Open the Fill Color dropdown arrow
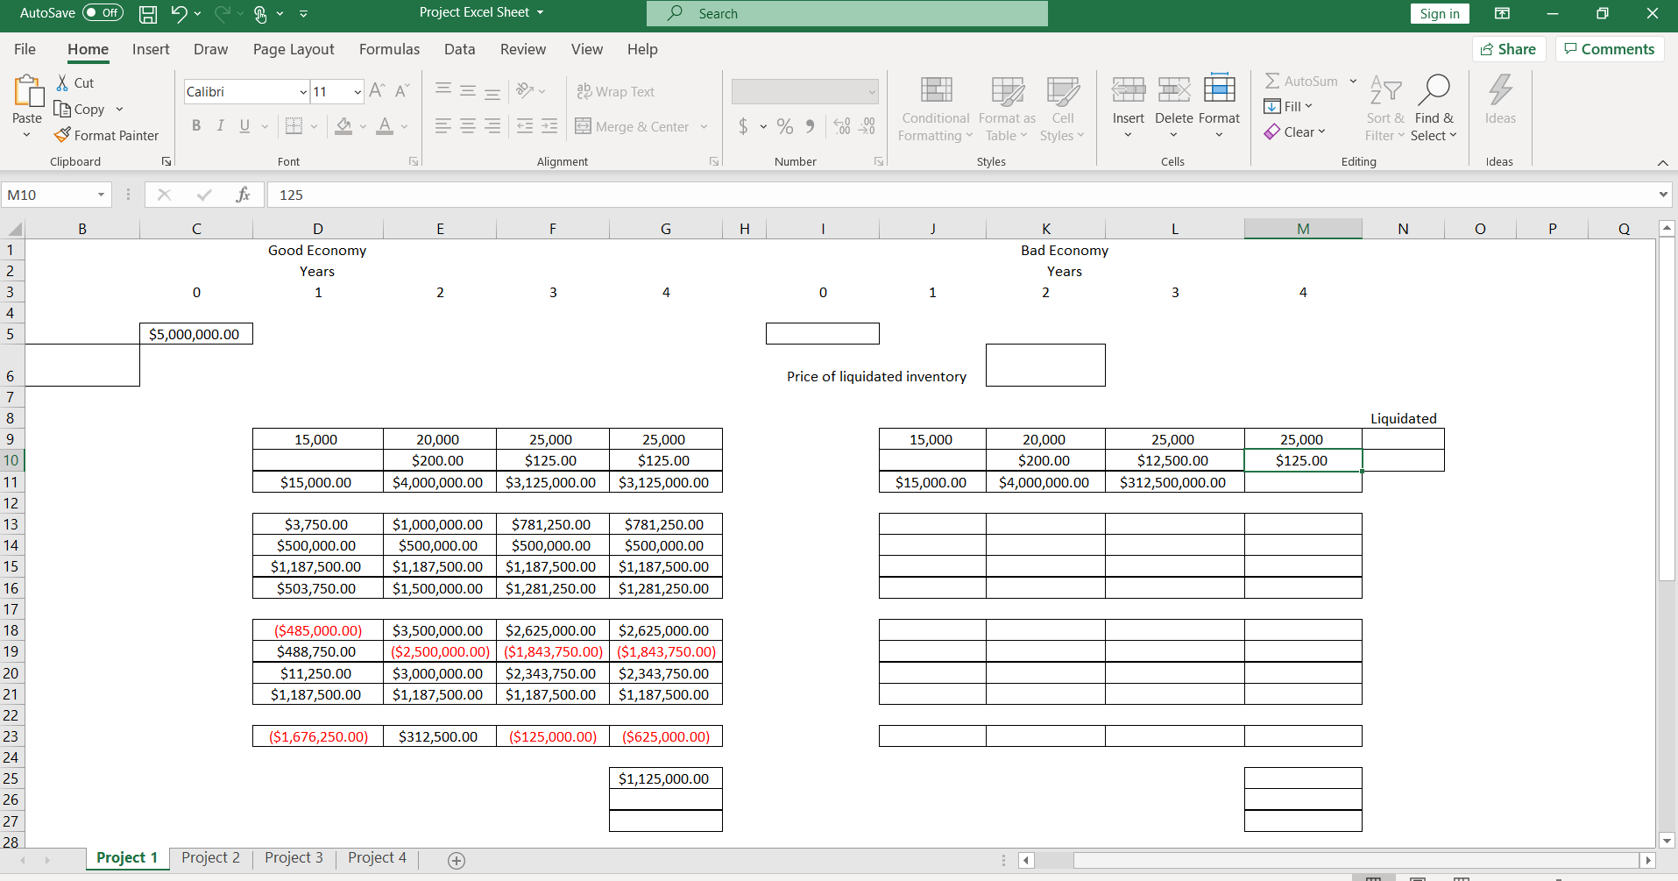 tap(363, 126)
